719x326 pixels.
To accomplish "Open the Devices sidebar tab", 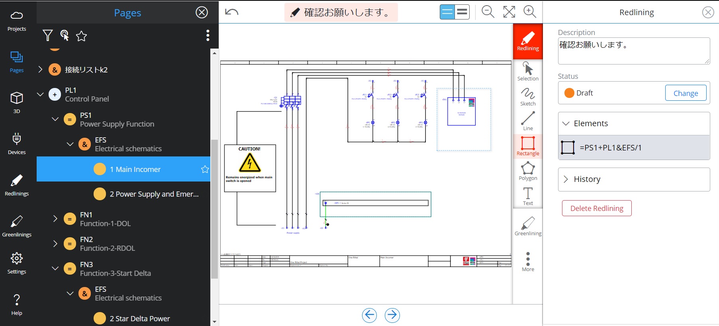I will coord(17,144).
